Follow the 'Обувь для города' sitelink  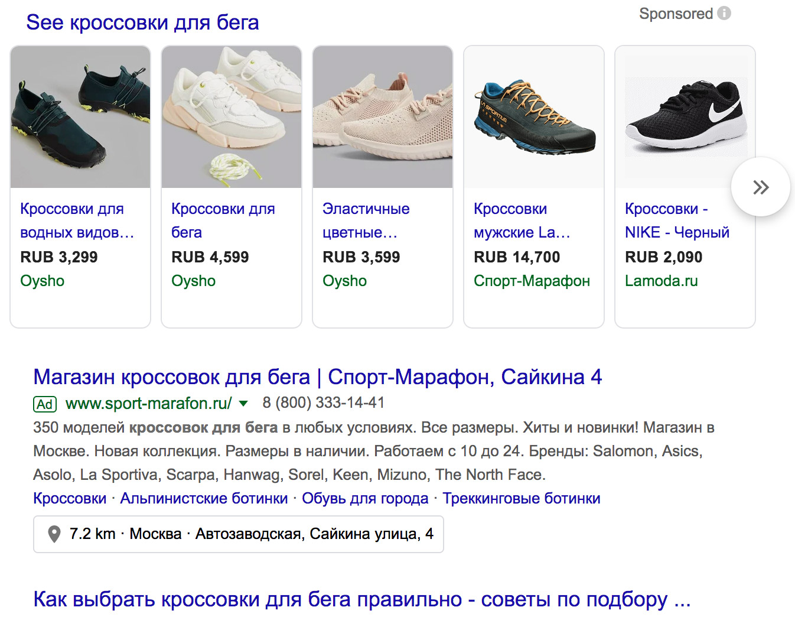click(x=365, y=498)
